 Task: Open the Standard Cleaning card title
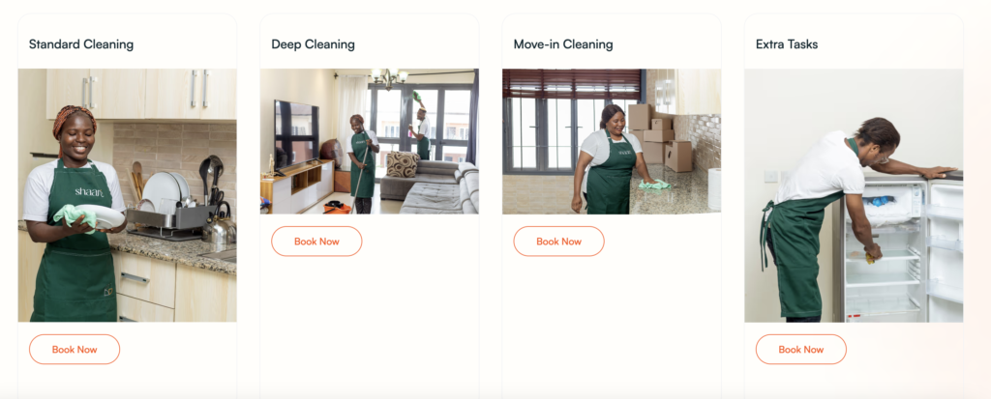pos(81,44)
